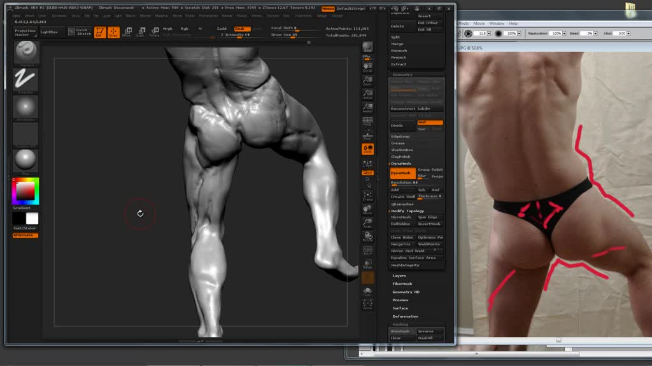
Task: Toggle Zadd mode
Action: click(222, 29)
